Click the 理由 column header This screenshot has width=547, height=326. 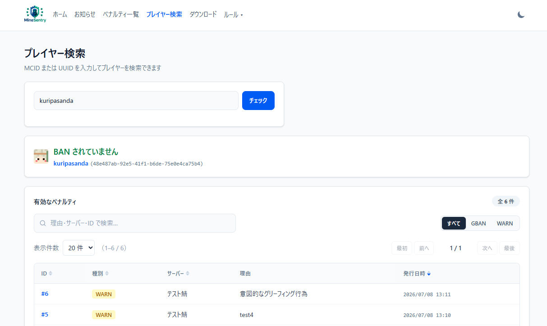pyautogui.click(x=245, y=274)
